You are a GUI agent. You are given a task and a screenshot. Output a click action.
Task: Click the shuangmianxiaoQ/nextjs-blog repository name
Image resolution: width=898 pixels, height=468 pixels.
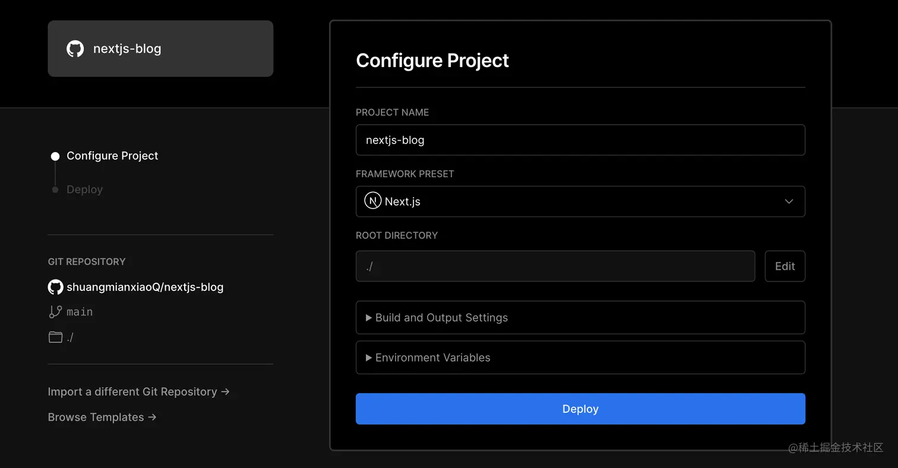145,287
